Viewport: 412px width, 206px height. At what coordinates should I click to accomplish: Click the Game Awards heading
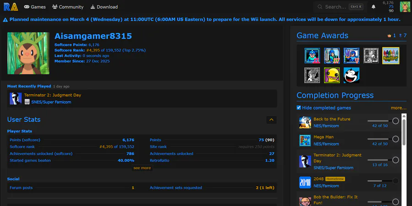pyautogui.click(x=322, y=35)
